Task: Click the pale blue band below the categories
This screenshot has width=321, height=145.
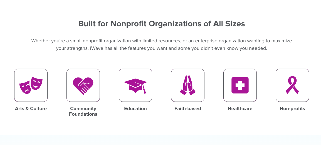Action: pos(160,140)
